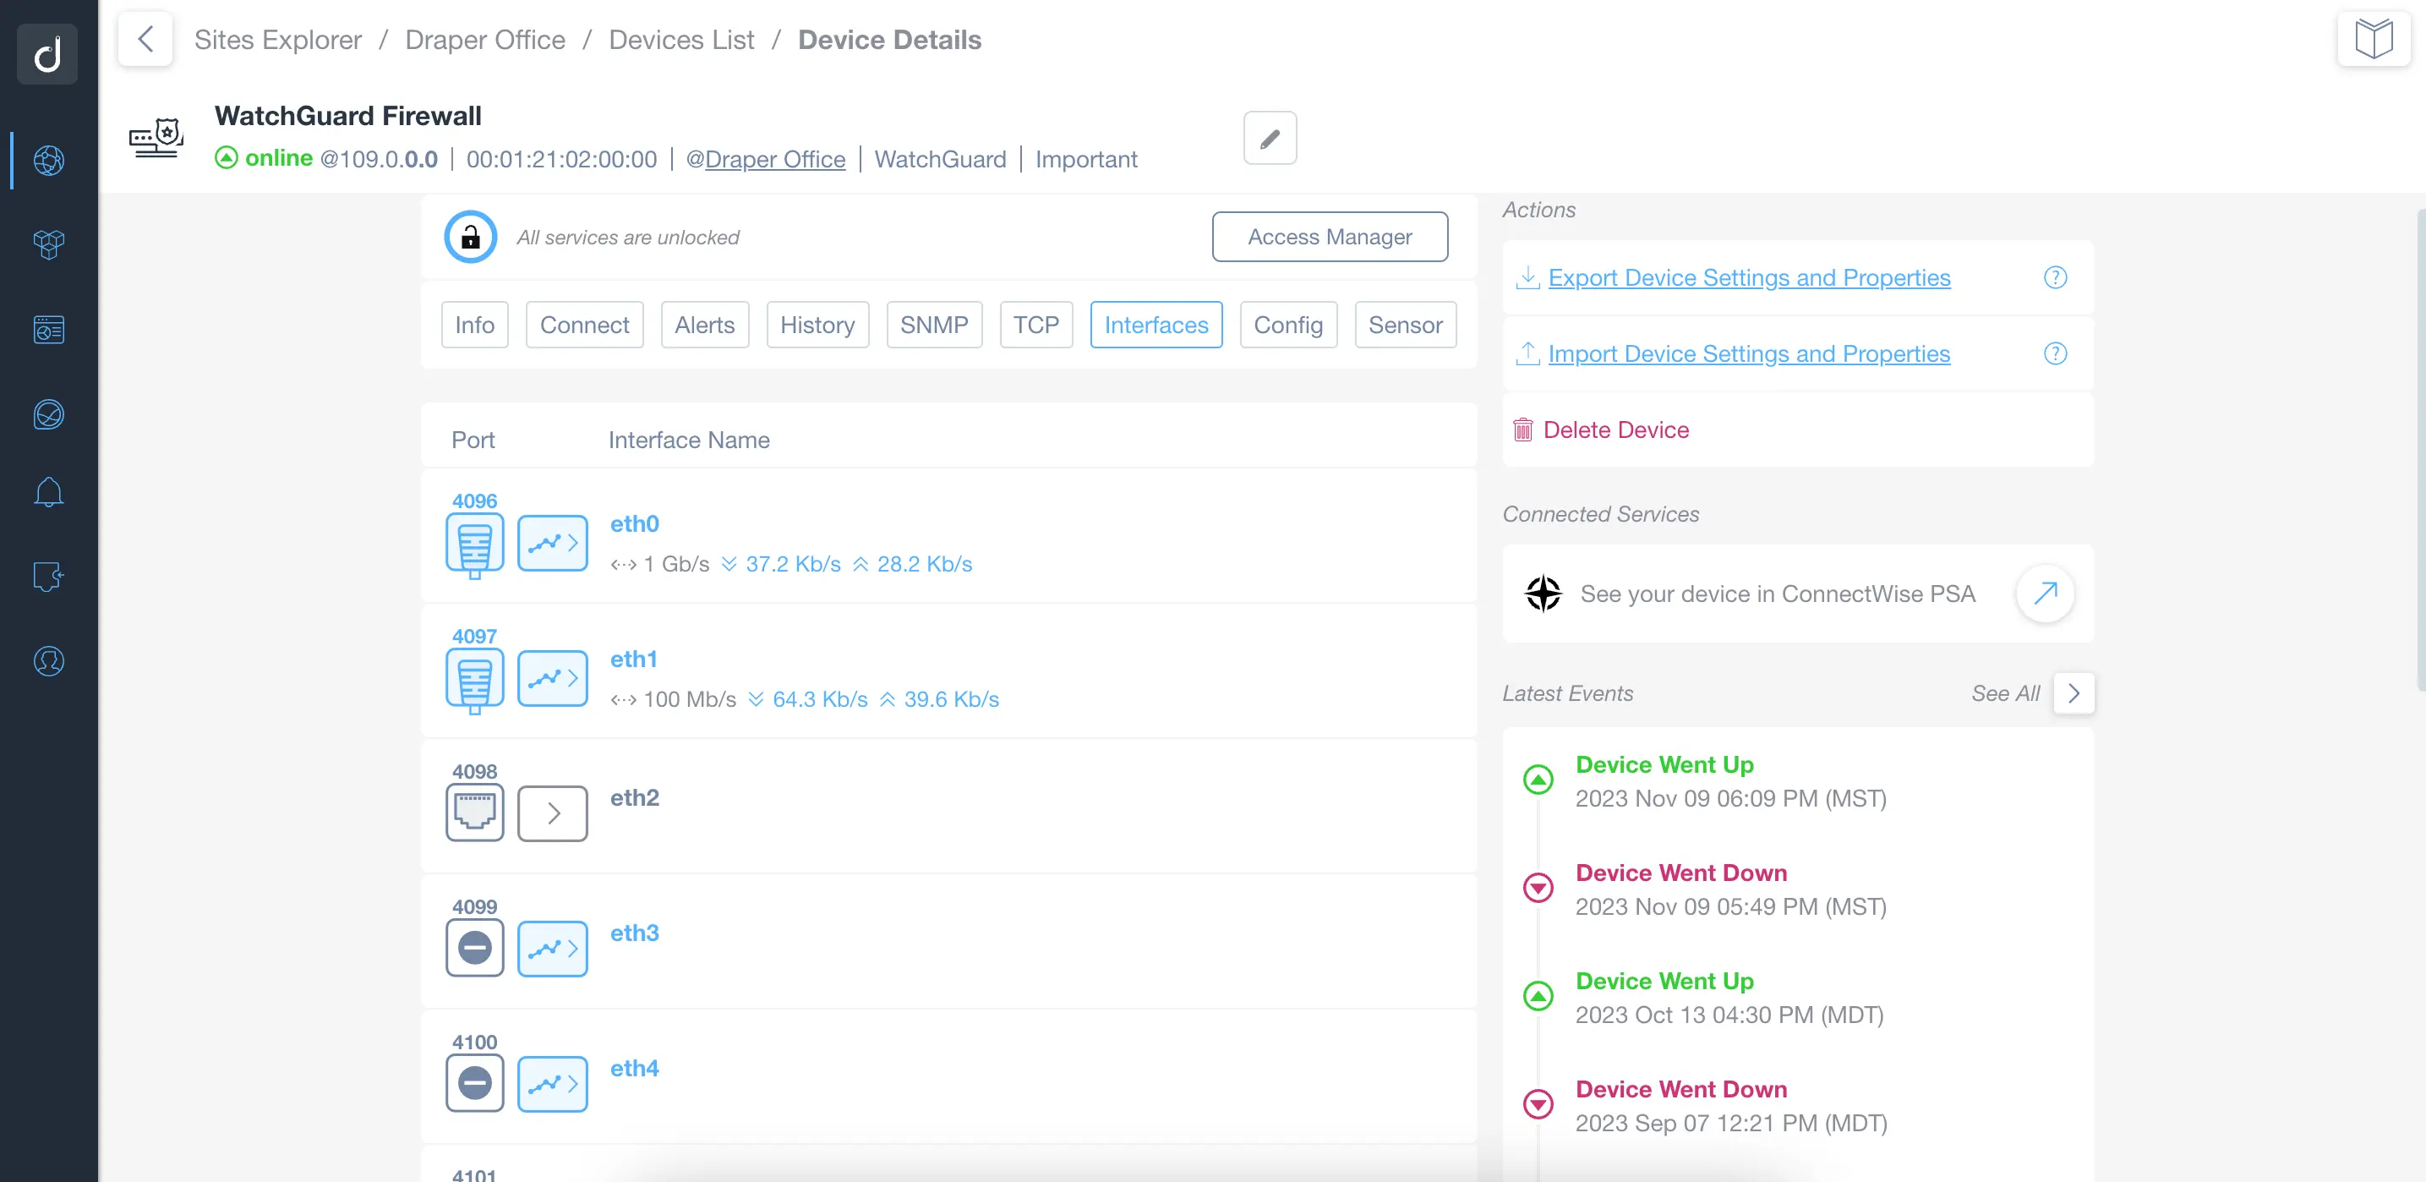The width and height of the screenshot is (2426, 1182).
Task: Navigate to Devices List breadcrumb
Action: pyautogui.click(x=681, y=40)
